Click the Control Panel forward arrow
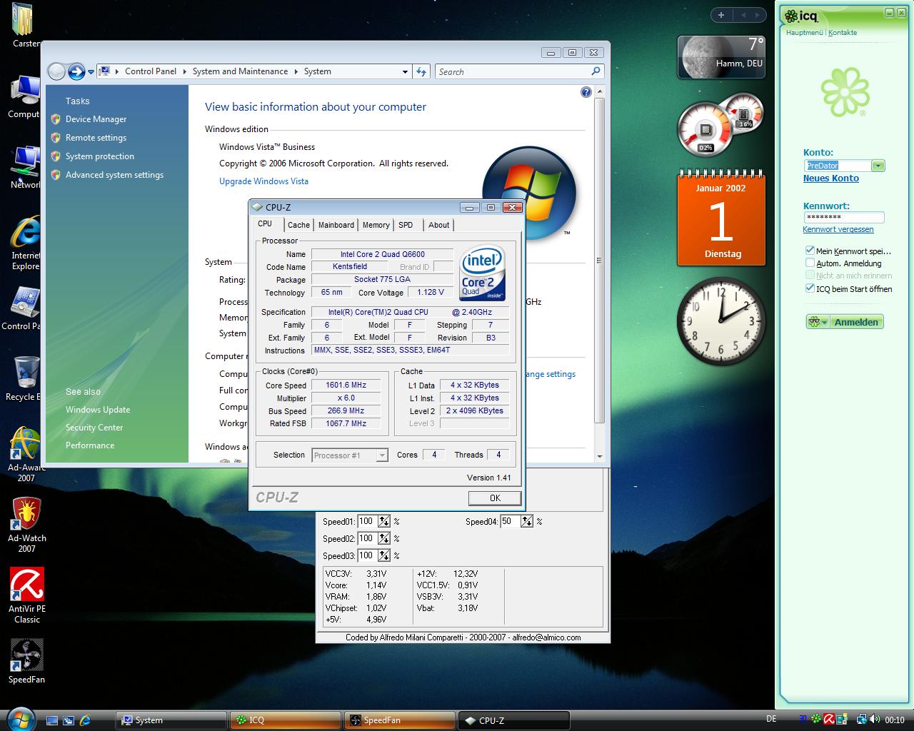Viewport: 914px width, 731px height. [x=76, y=71]
